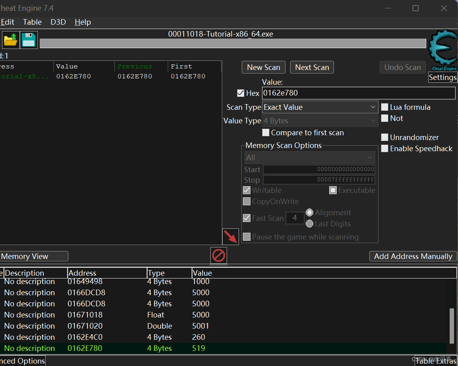The width and height of the screenshot is (458, 366).
Task: Select the Alignment radio button
Action: (x=309, y=212)
